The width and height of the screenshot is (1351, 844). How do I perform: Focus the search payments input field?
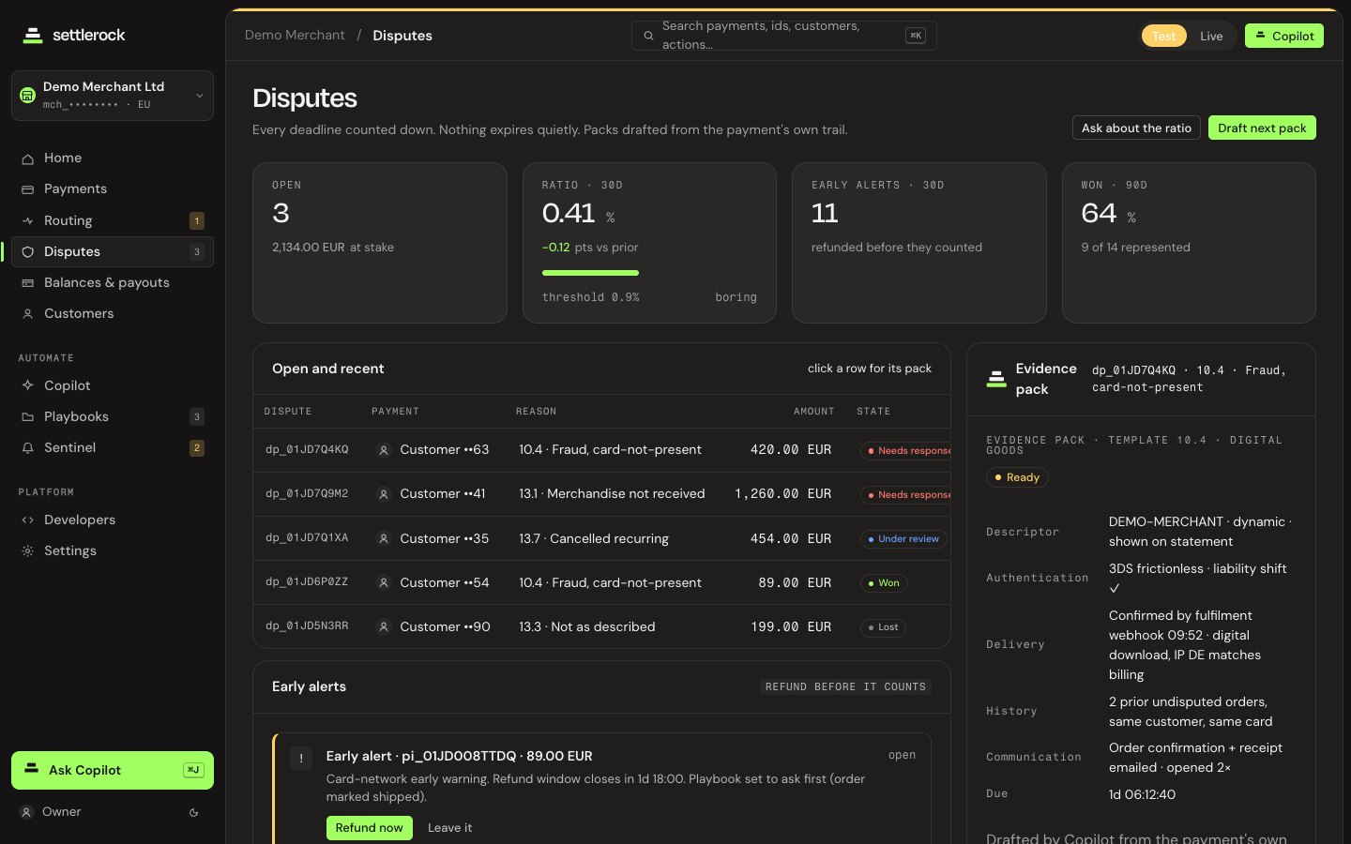tap(784, 36)
